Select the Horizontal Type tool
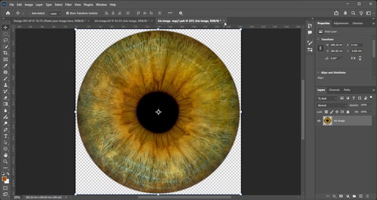Screen dimensions: 377x200 (6, 136)
